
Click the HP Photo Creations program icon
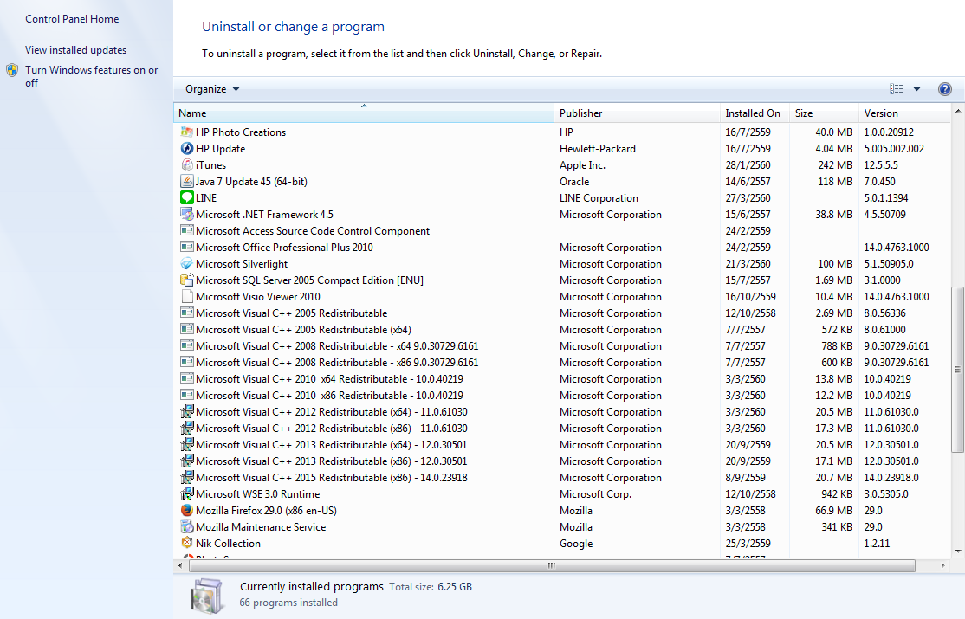pos(186,132)
